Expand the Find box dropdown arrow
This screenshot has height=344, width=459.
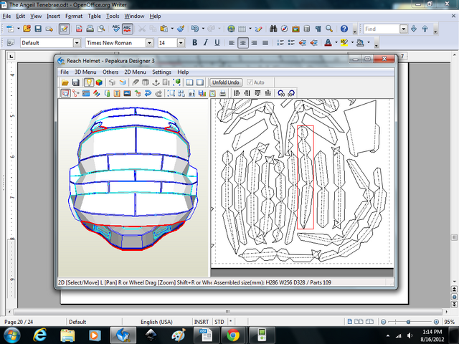(403, 29)
